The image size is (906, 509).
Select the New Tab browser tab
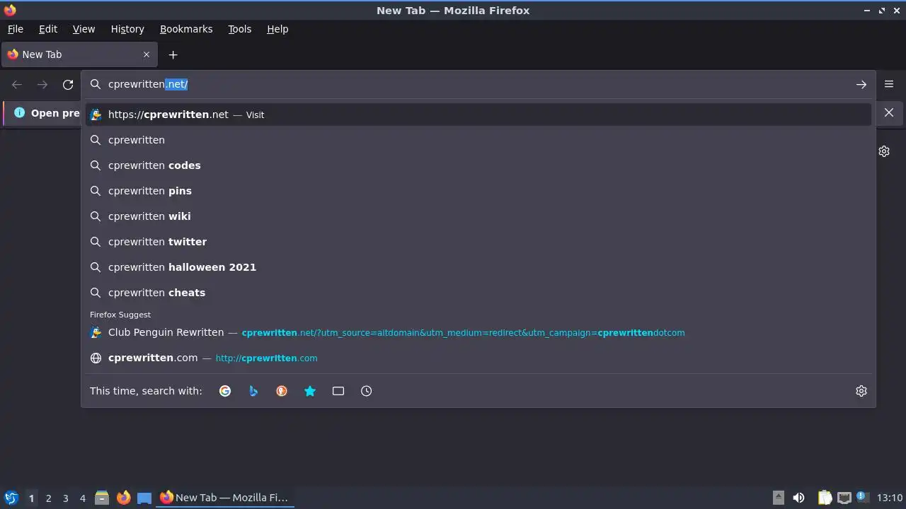click(x=79, y=54)
